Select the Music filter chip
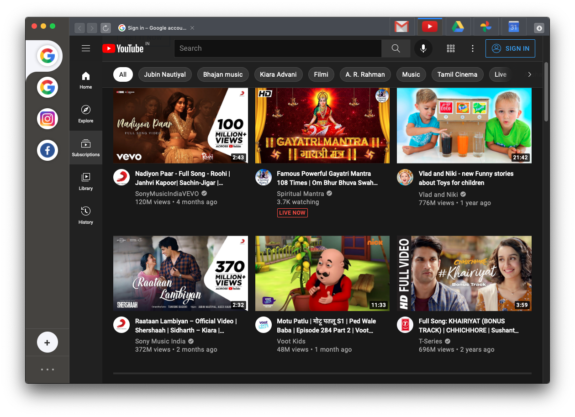The width and height of the screenshot is (575, 417). (411, 74)
